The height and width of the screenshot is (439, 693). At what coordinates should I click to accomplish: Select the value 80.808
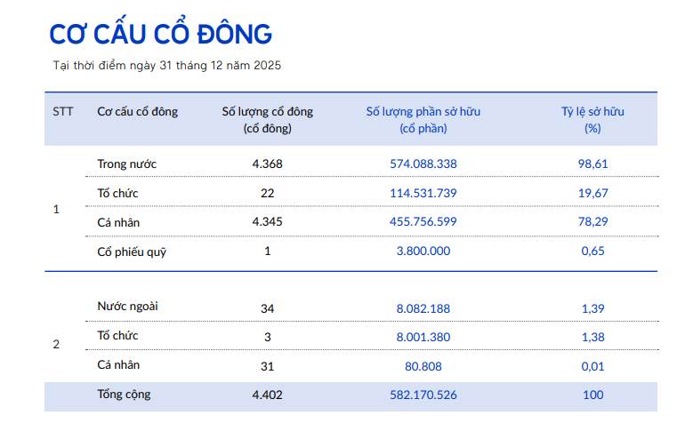click(x=423, y=366)
